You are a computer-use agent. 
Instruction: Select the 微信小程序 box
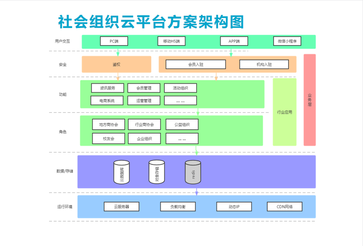(287, 41)
